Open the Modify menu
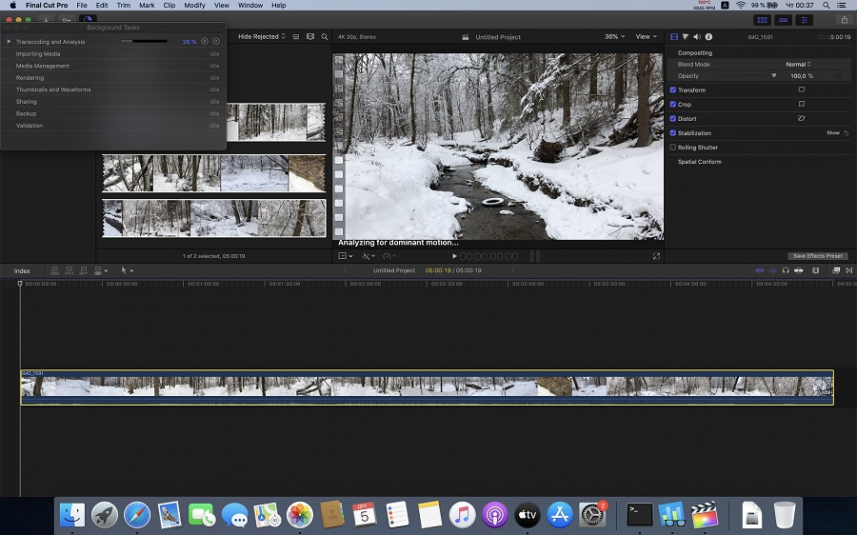The height and width of the screenshot is (535, 857). [194, 6]
